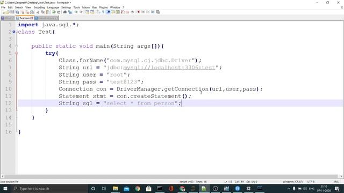Open Folder as Workspace toolbar icon

click(127, 12)
